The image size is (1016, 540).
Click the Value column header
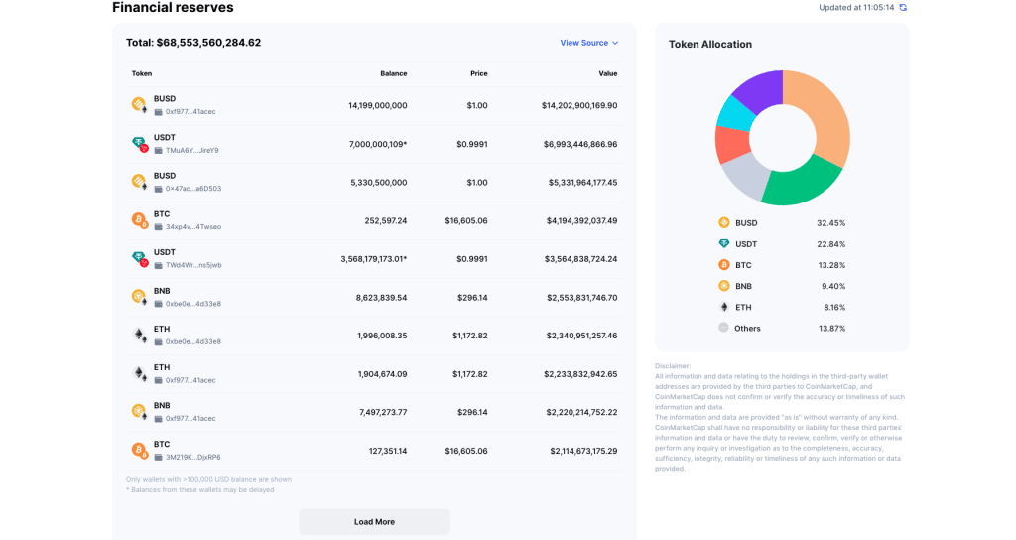click(608, 73)
